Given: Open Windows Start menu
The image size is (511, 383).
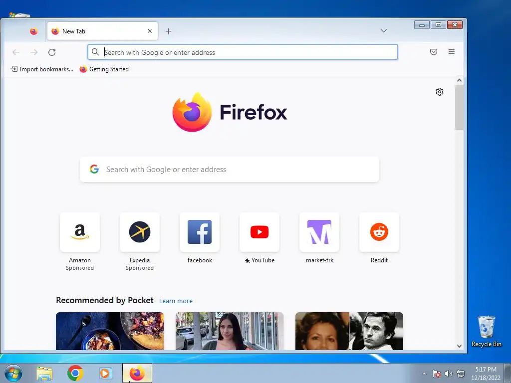Looking at the screenshot, I should [13, 373].
